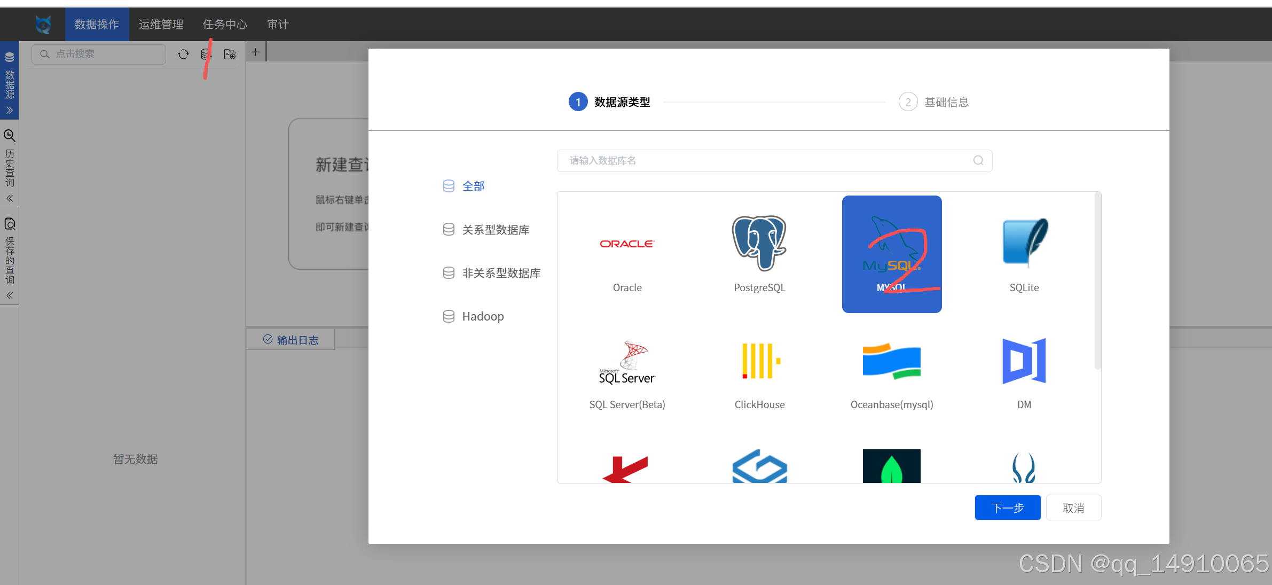Click the 下一步 button
Viewport: 1272px width, 585px height.
(x=1007, y=508)
